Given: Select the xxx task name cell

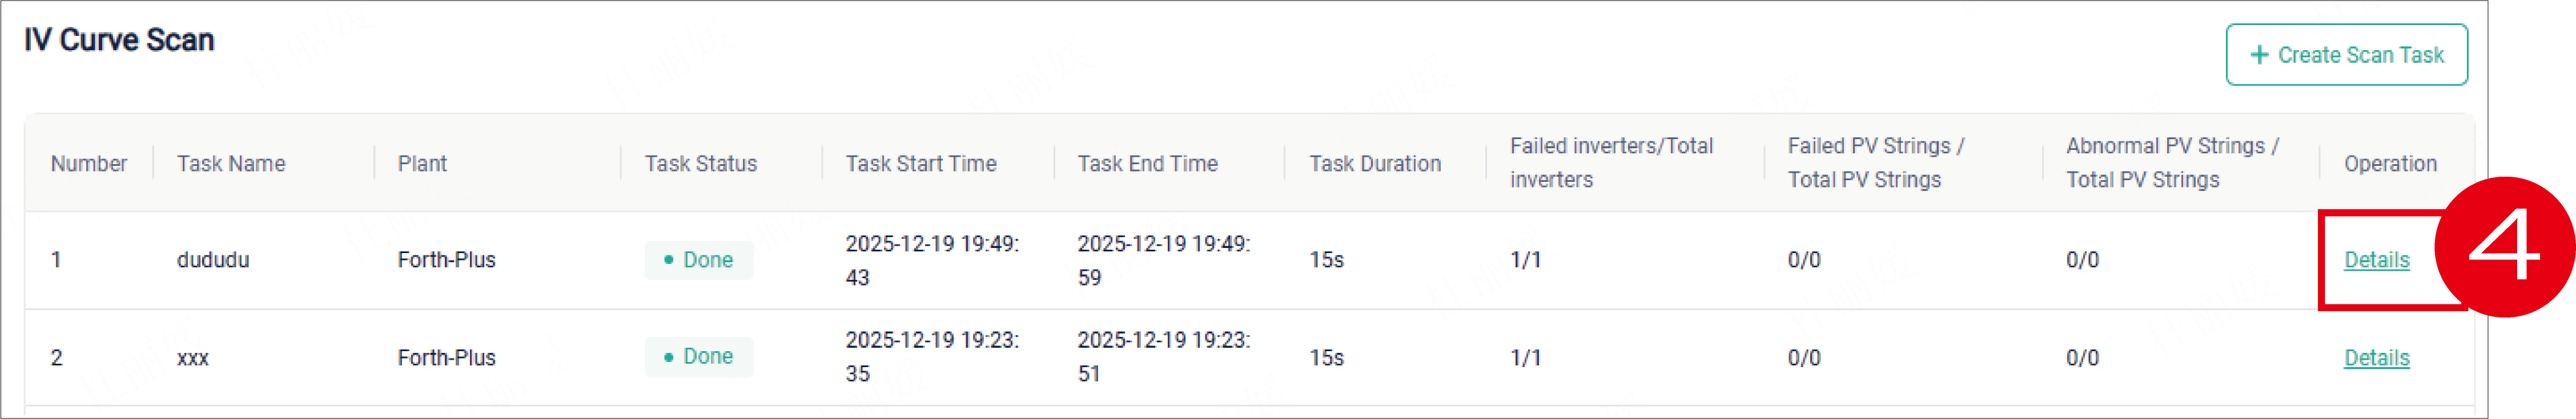Looking at the screenshot, I should tap(193, 358).
